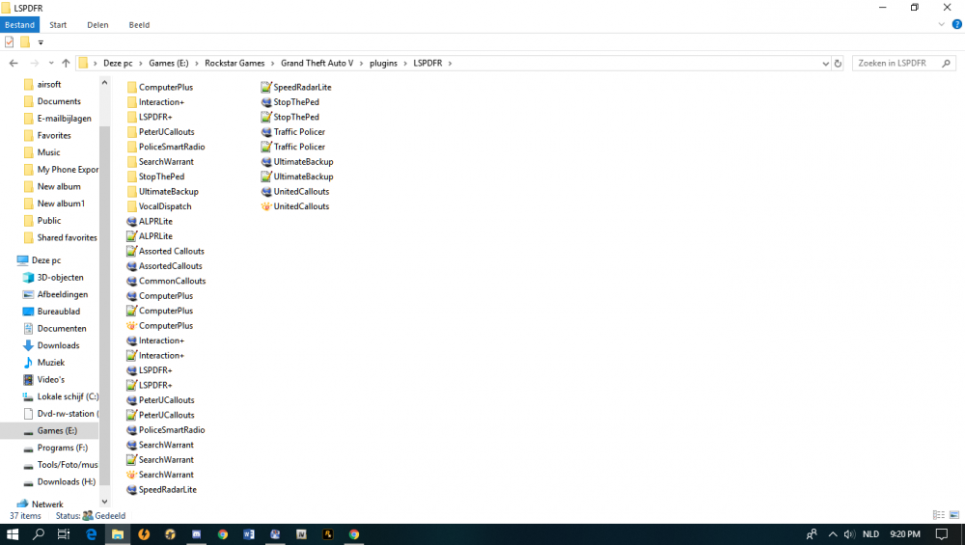The width and height of the screenshot is (965, 545).
Task: Open Word from the taskbar
Action: point(249,534)
